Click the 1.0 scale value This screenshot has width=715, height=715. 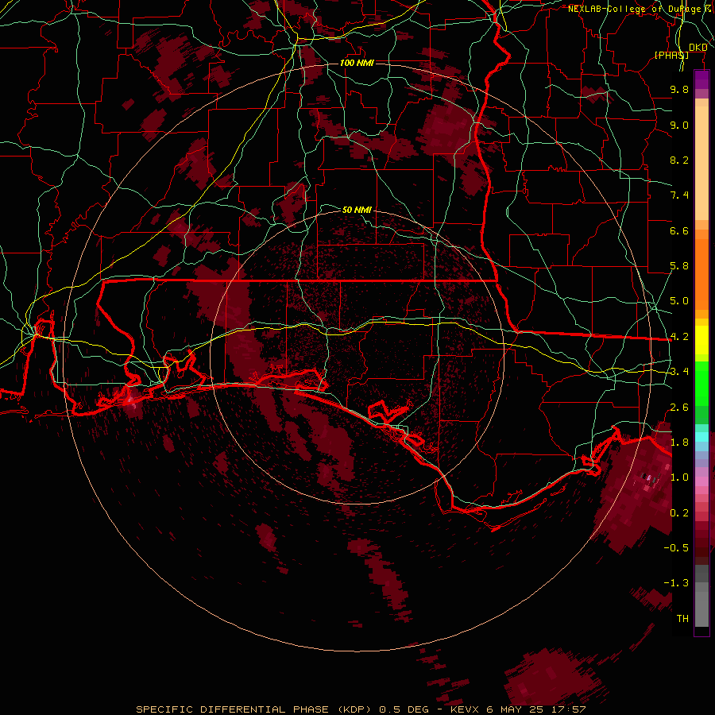(679, 477)
